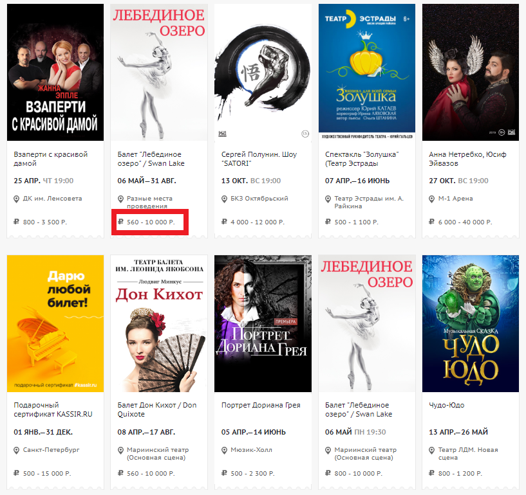
Task: Open the Дарю любой билет gift certificate poster
Action: tap(55, 323)
